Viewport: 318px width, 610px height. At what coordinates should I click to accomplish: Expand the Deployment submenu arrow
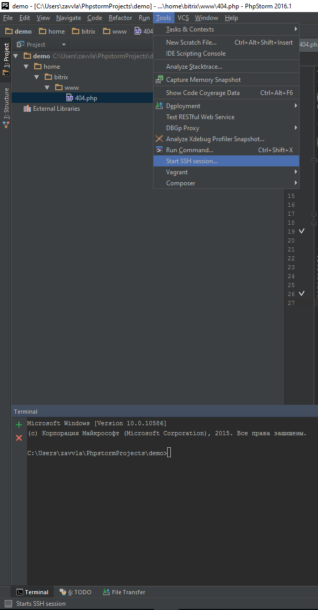[x=296, y=106]
